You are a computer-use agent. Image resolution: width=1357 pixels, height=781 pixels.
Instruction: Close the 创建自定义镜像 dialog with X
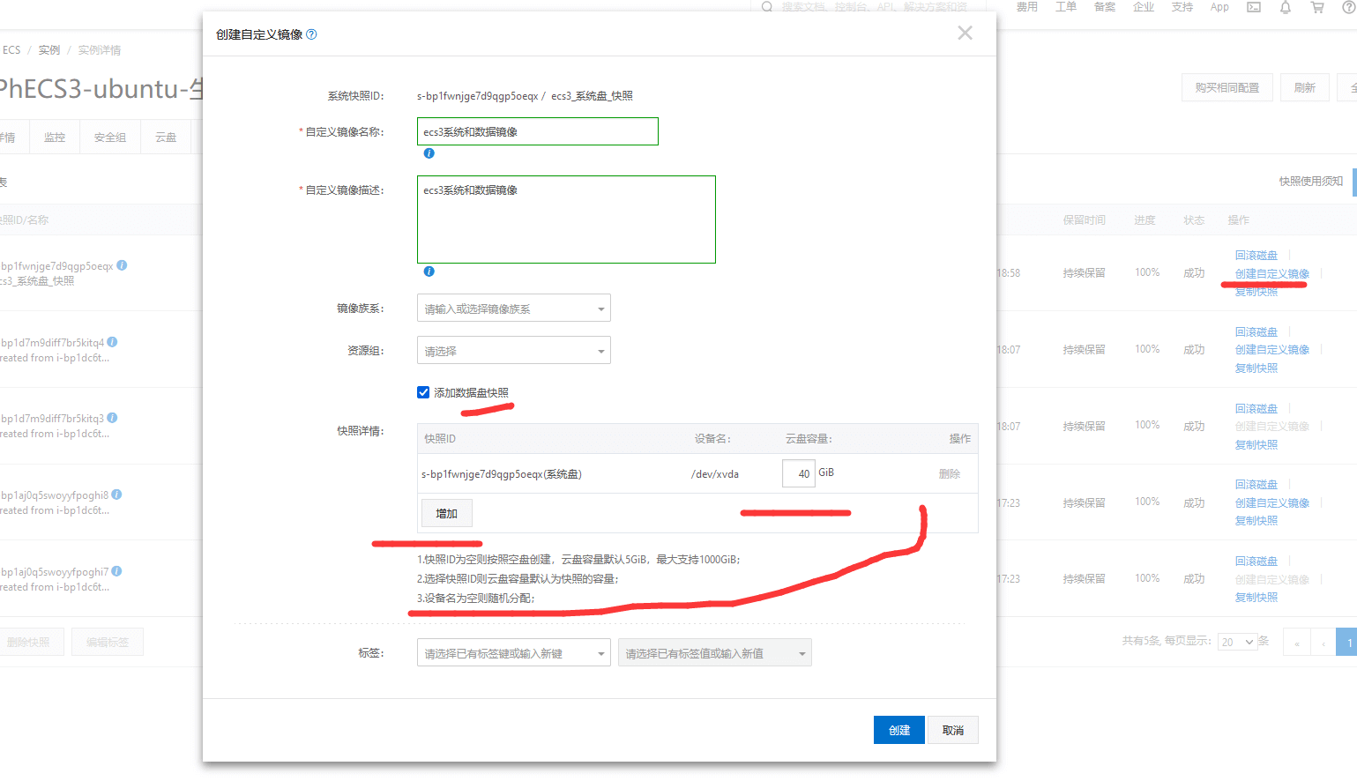(x=965, y=33)
